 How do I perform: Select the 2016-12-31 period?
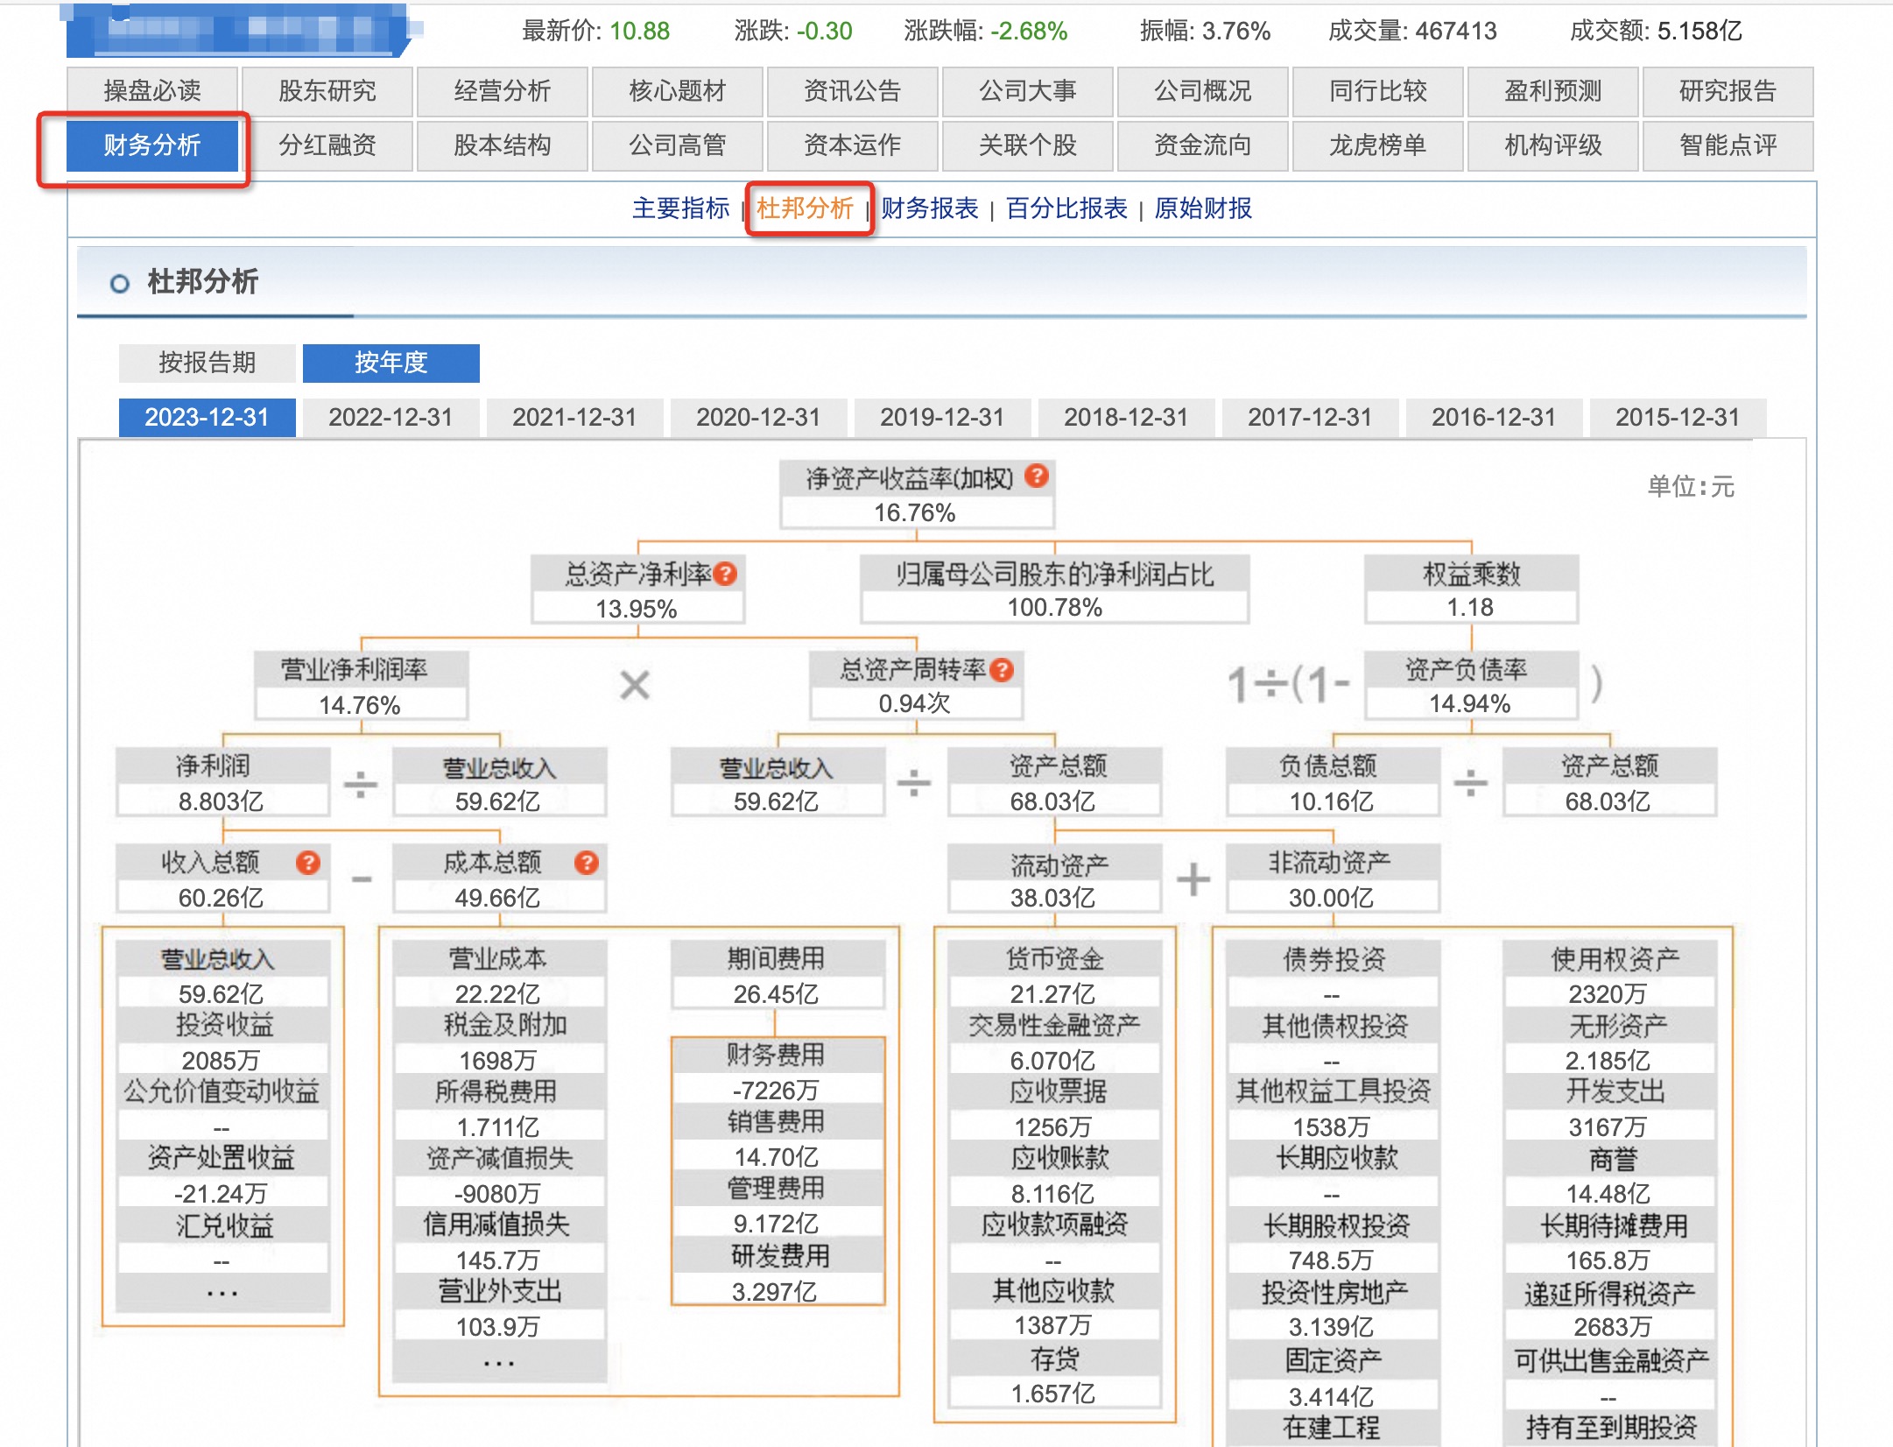pyautogui.click(x=1495, y=417)
